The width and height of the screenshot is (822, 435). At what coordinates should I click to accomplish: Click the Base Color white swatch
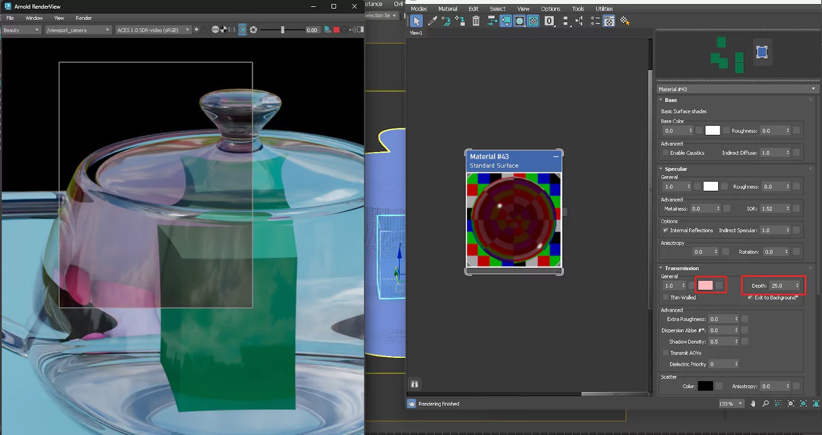pyautogui.click(x=712, y=130)
